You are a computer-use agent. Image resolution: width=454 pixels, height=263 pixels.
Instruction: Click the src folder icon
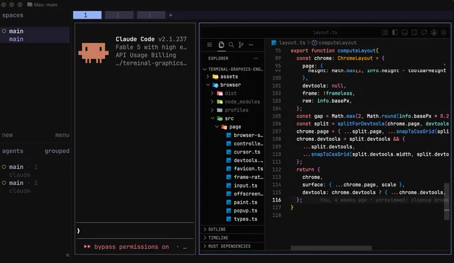tap(220, 118)
